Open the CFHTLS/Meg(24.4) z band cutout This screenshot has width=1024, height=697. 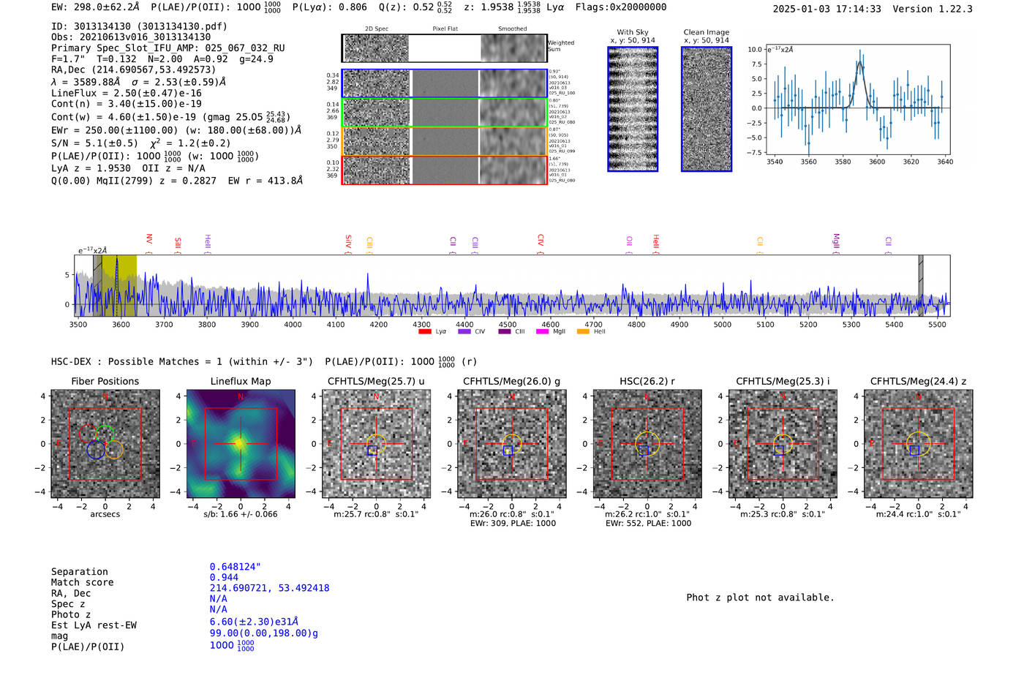[919, 444]
